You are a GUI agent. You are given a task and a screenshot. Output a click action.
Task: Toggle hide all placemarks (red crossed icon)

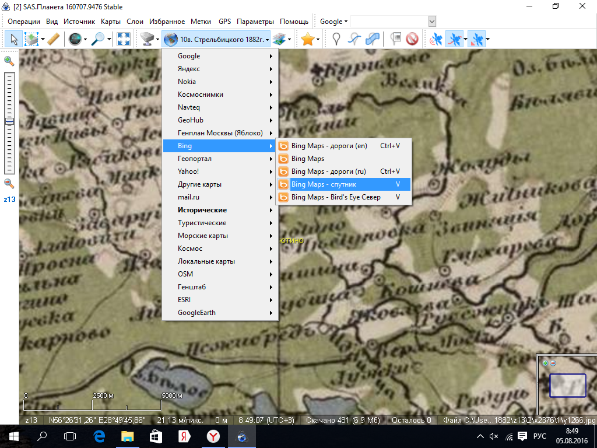point(412,39)
